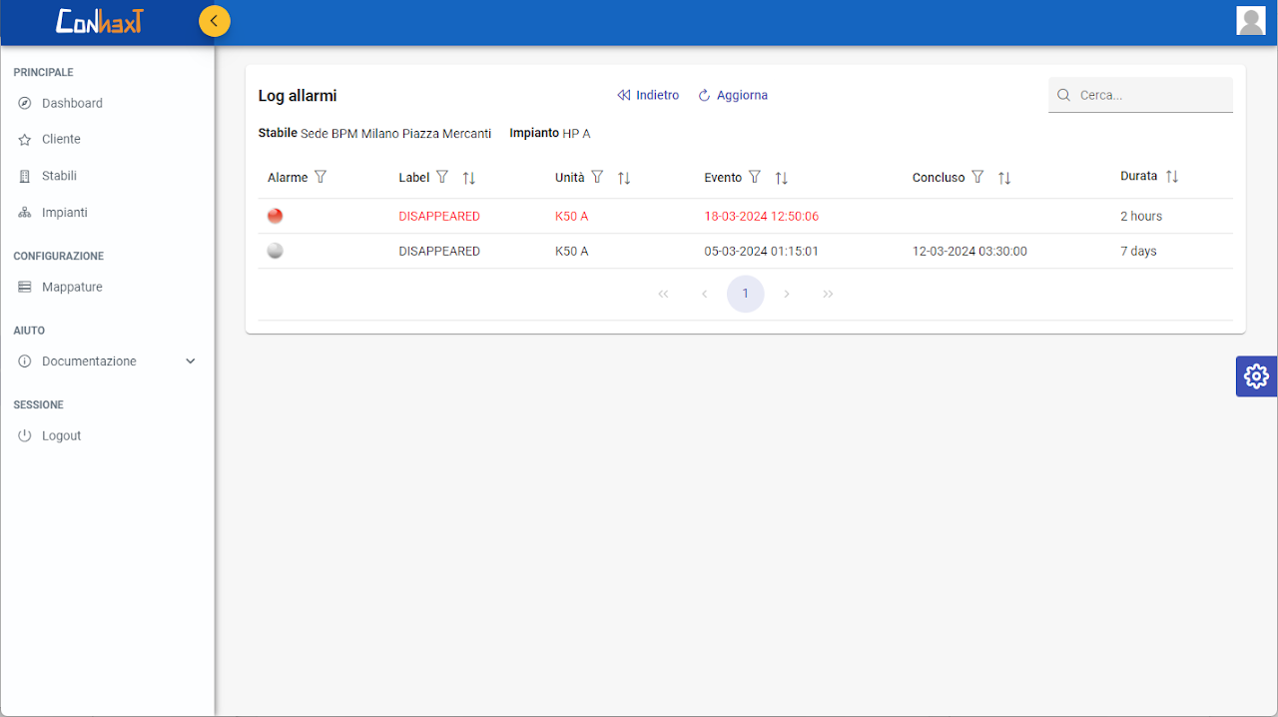Click the filter icon for Label column
This screenshot has width=1278, height=717.
(442, 177)
